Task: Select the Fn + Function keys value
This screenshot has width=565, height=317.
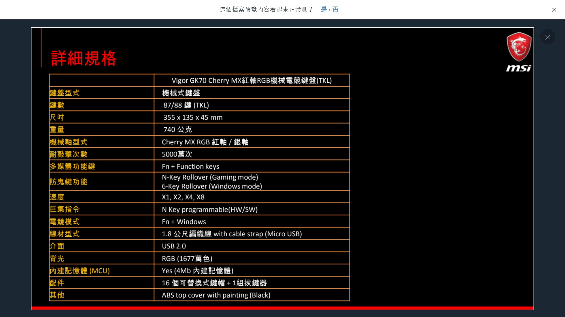Action: pyautogui.click(x=190, y=166)
